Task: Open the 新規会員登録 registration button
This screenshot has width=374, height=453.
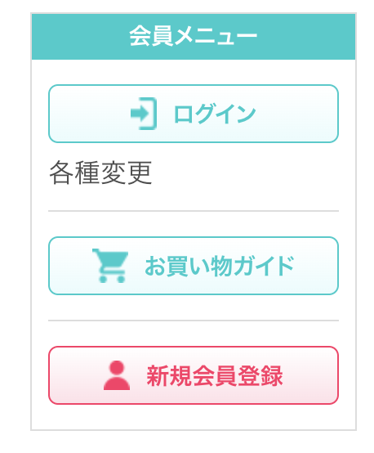Action: pos(194,375)
